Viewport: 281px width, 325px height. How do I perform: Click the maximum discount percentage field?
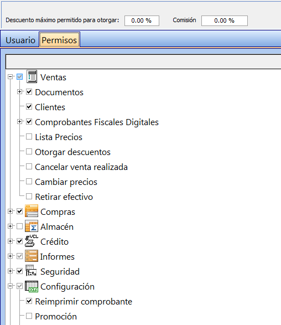click(142, 20)
